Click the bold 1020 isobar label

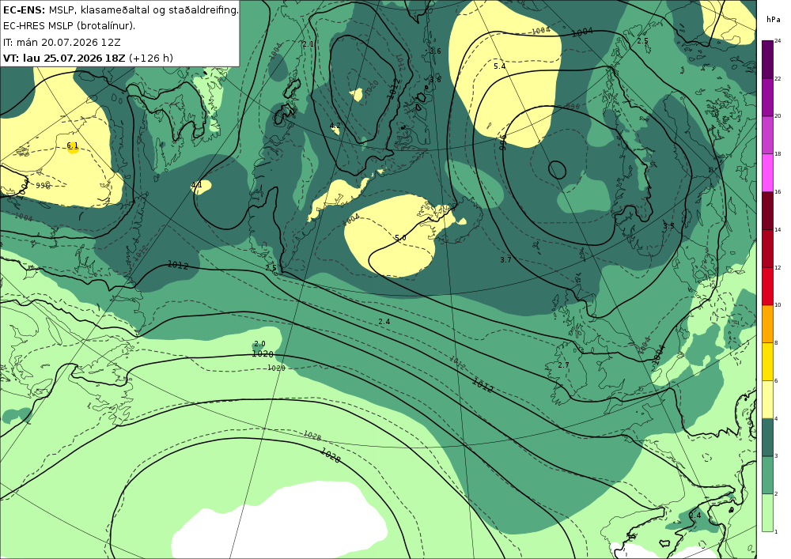pos(263,354)
